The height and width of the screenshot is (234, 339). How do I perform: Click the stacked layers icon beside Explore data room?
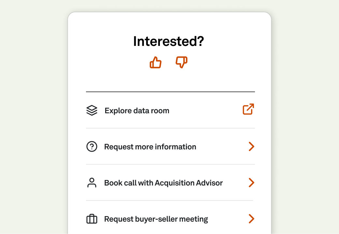92,110
